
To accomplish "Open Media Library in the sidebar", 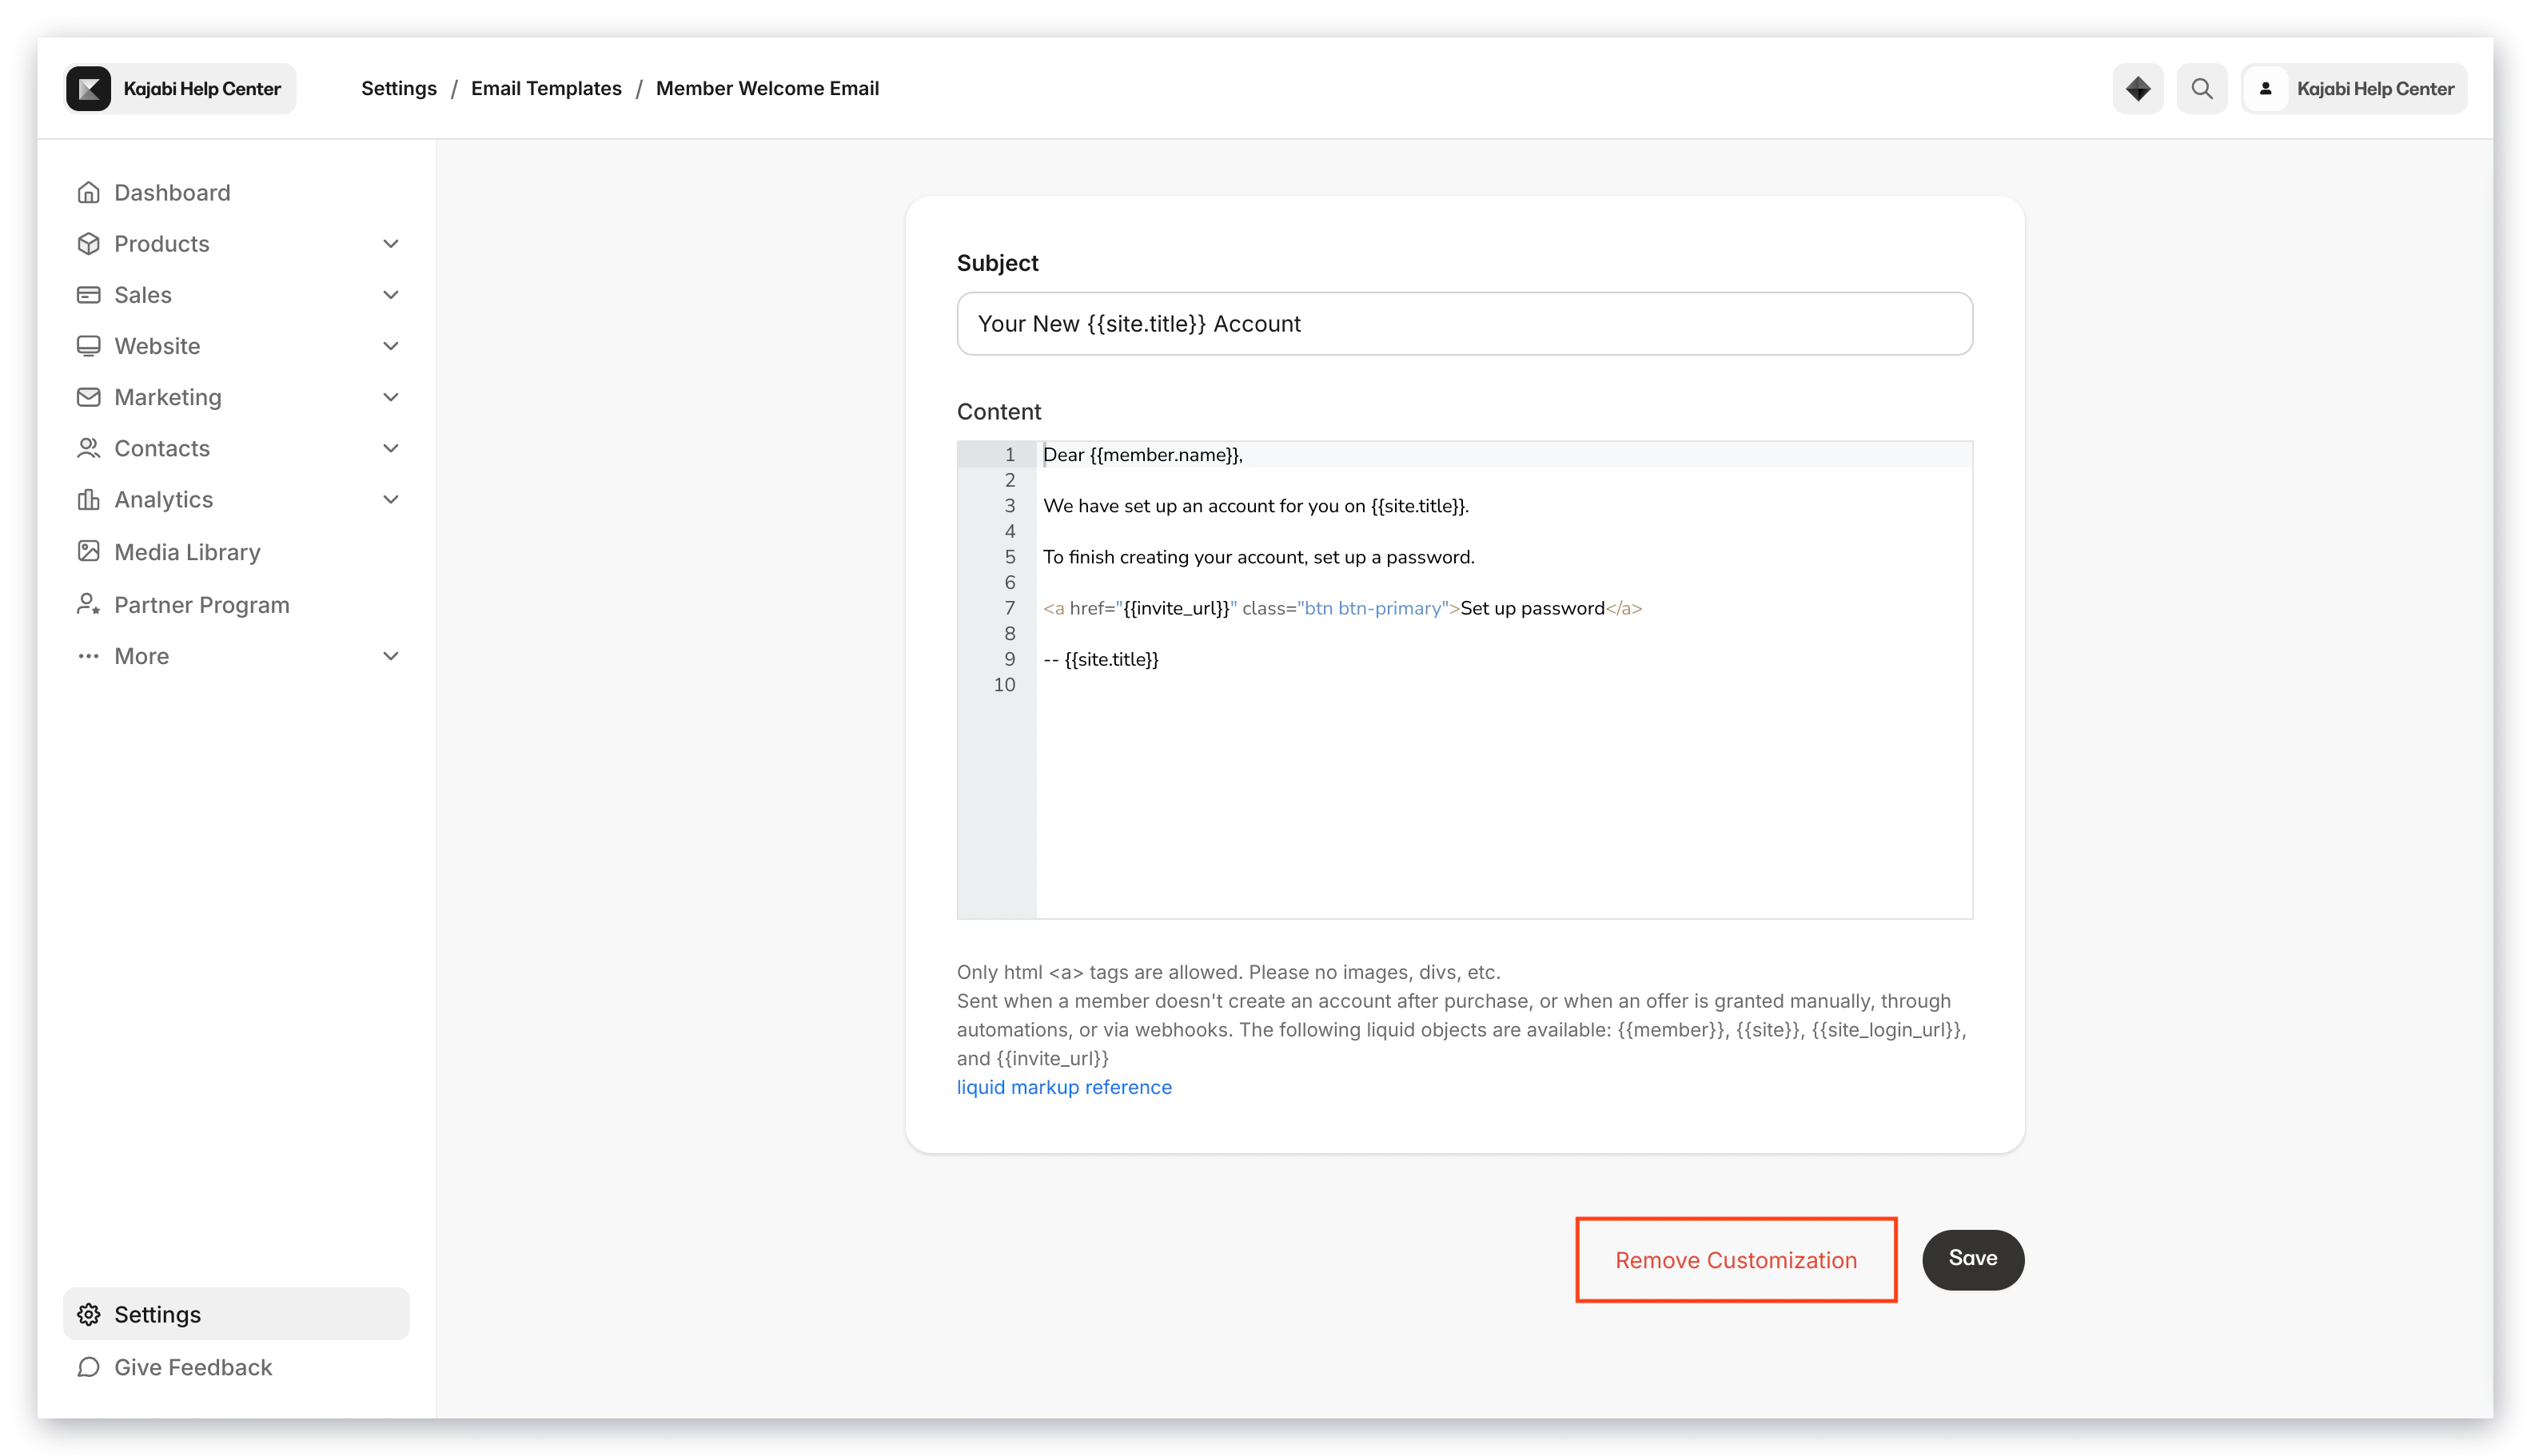I will point(236,551).
